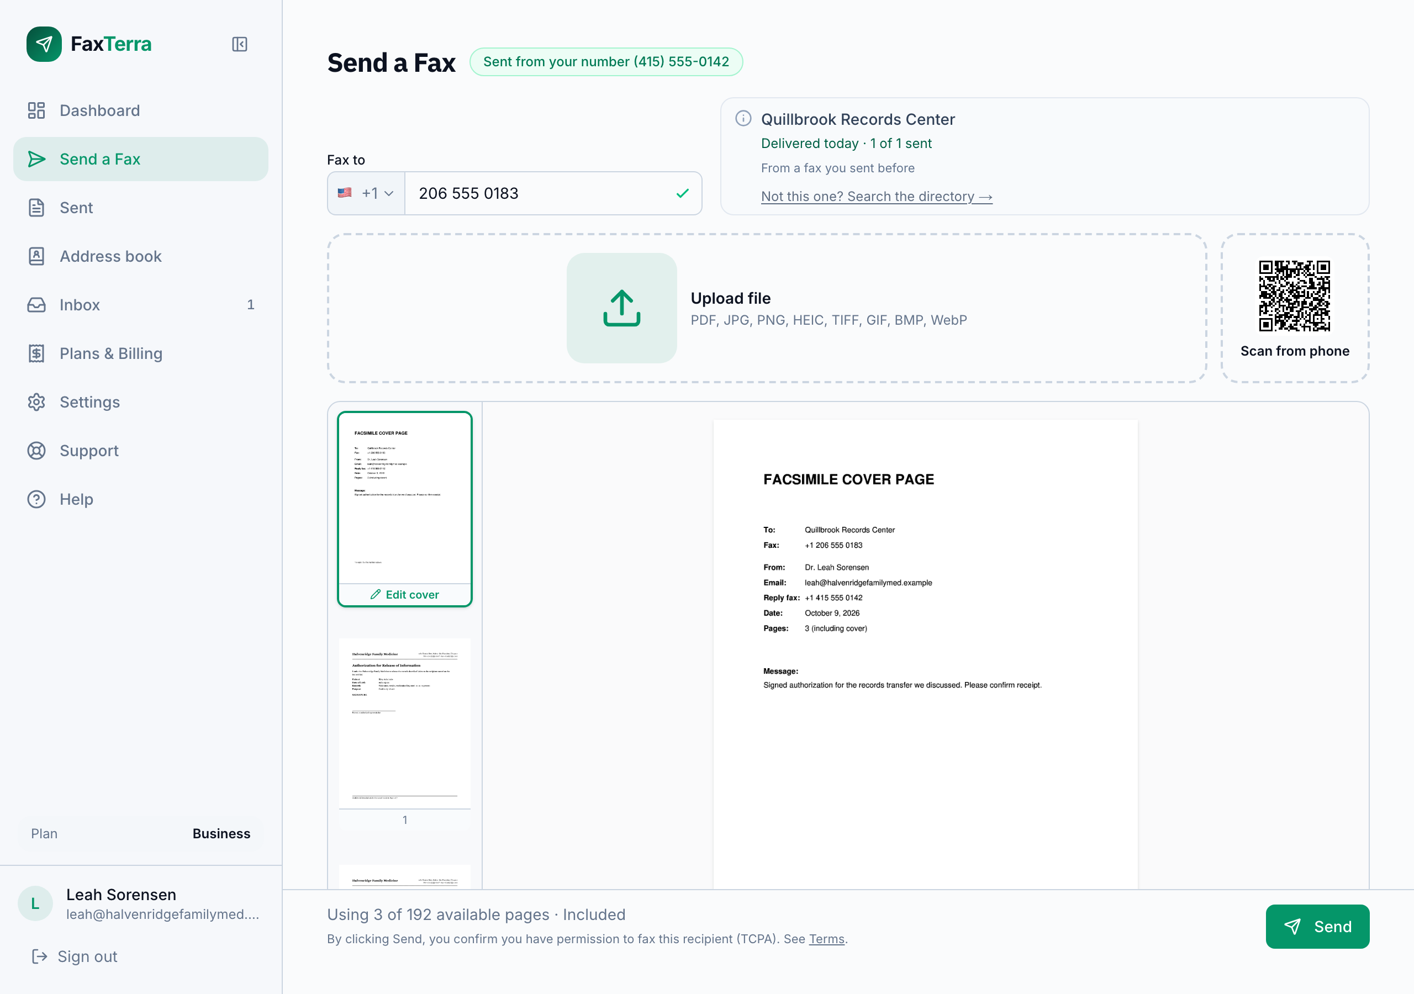
Task: Click the Sent document icon
Action: point(36,208)
